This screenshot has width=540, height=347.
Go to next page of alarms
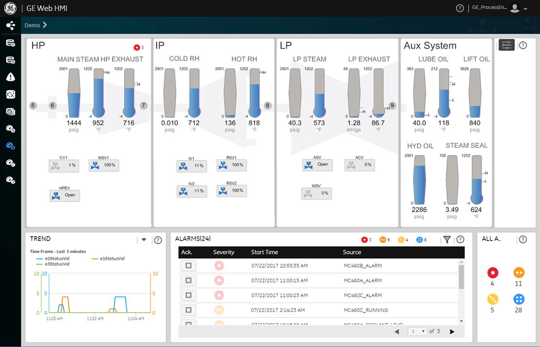[452, 331]
